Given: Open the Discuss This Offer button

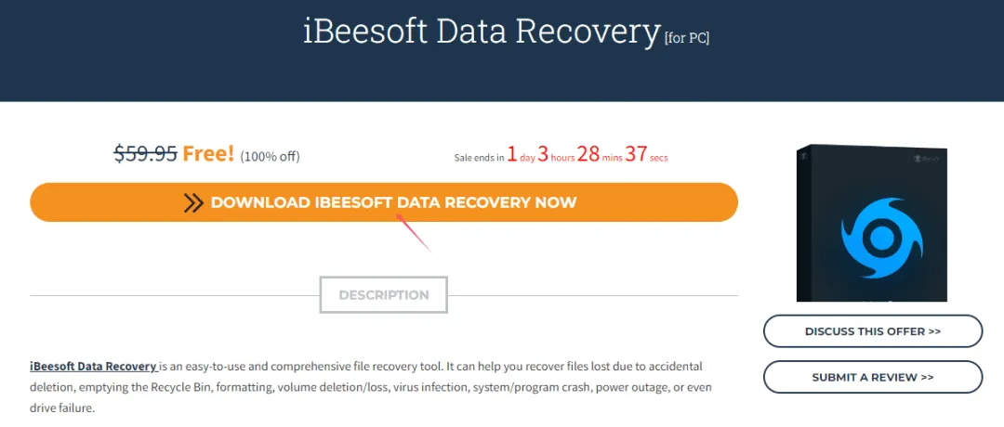Looking at the screenshot, I should [x=873, y=331].
